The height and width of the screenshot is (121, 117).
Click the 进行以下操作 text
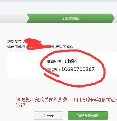click(62, 47)
